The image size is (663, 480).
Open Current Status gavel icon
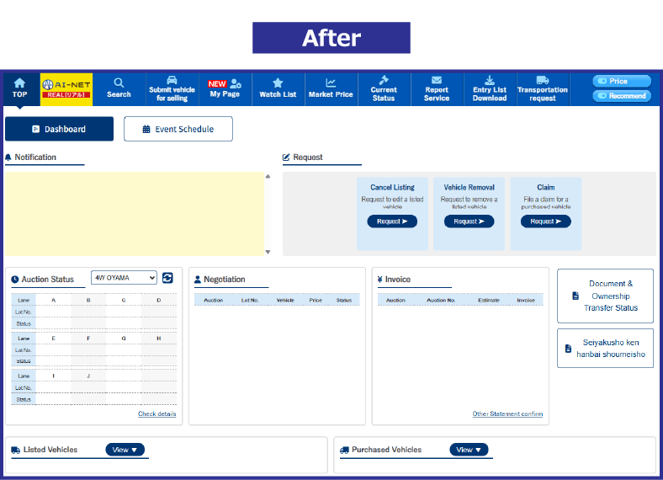(384, 81)
